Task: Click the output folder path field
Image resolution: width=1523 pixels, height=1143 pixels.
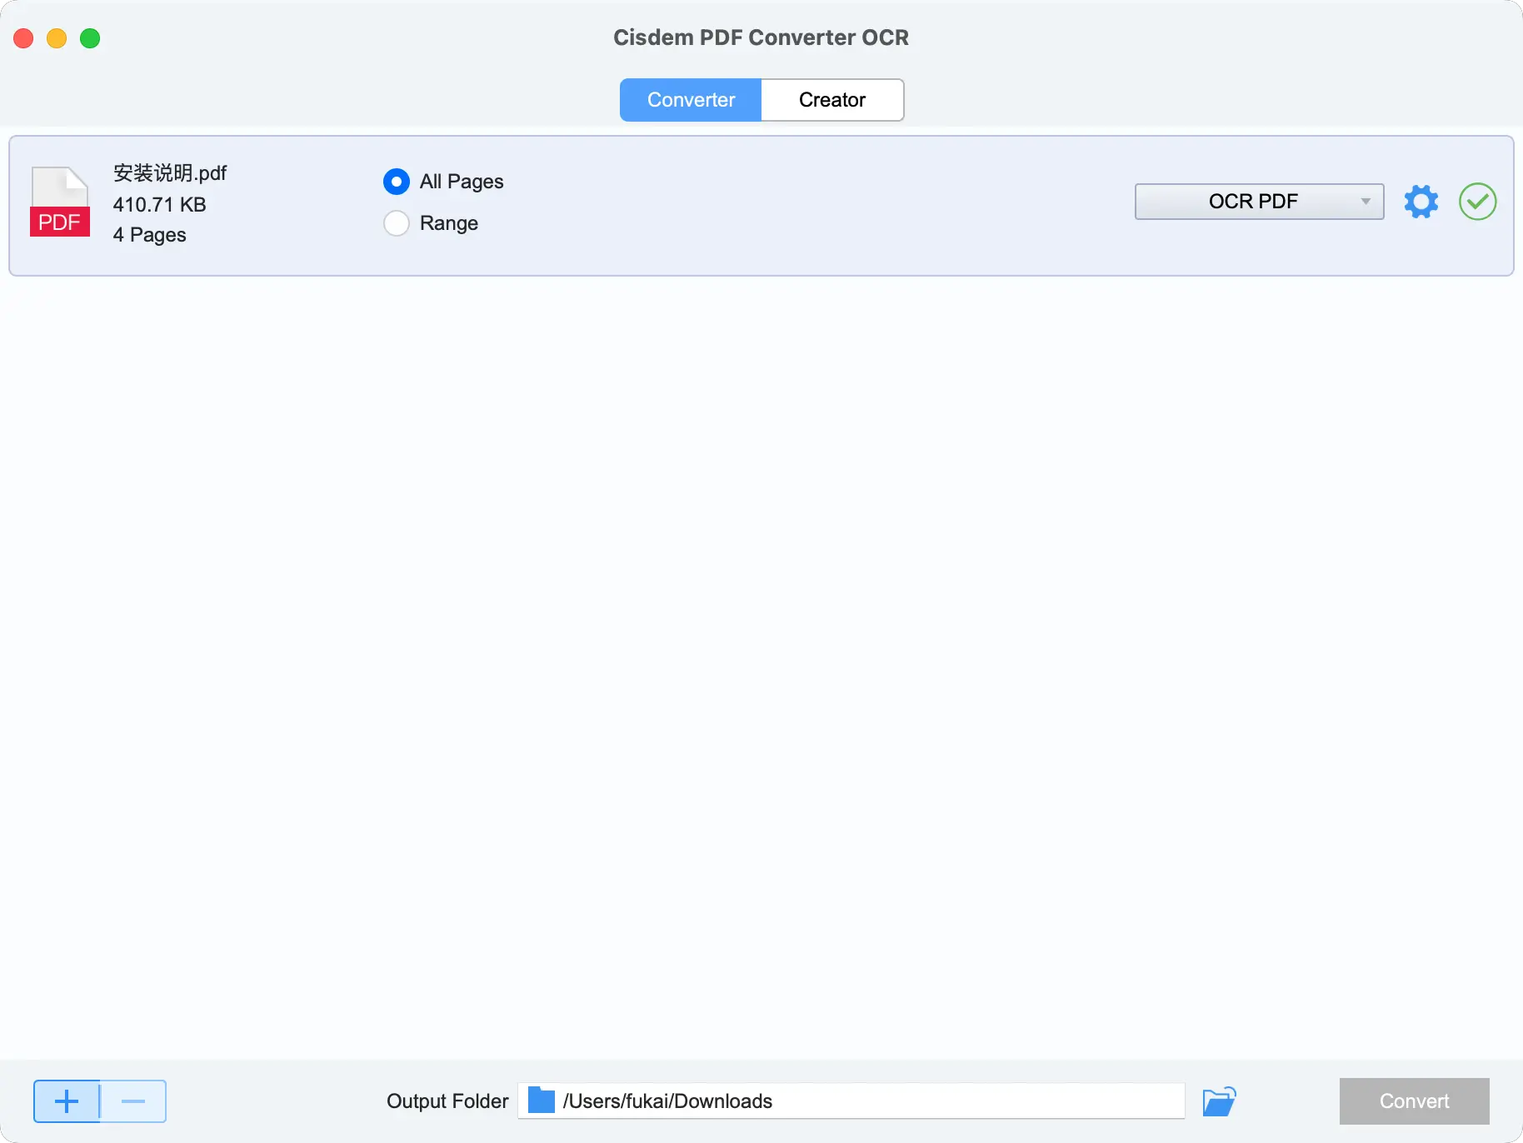Action: tap(851, 1101)
